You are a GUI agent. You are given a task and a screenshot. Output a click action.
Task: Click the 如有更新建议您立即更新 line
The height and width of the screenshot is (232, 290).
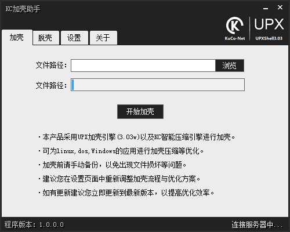126,193
